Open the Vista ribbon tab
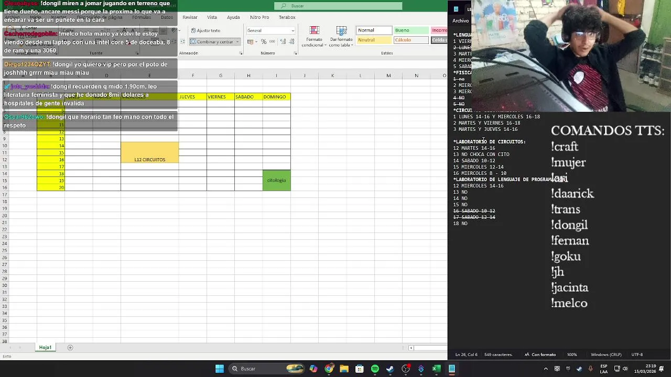This screenshot has width=671, height=377. point(212,17)
